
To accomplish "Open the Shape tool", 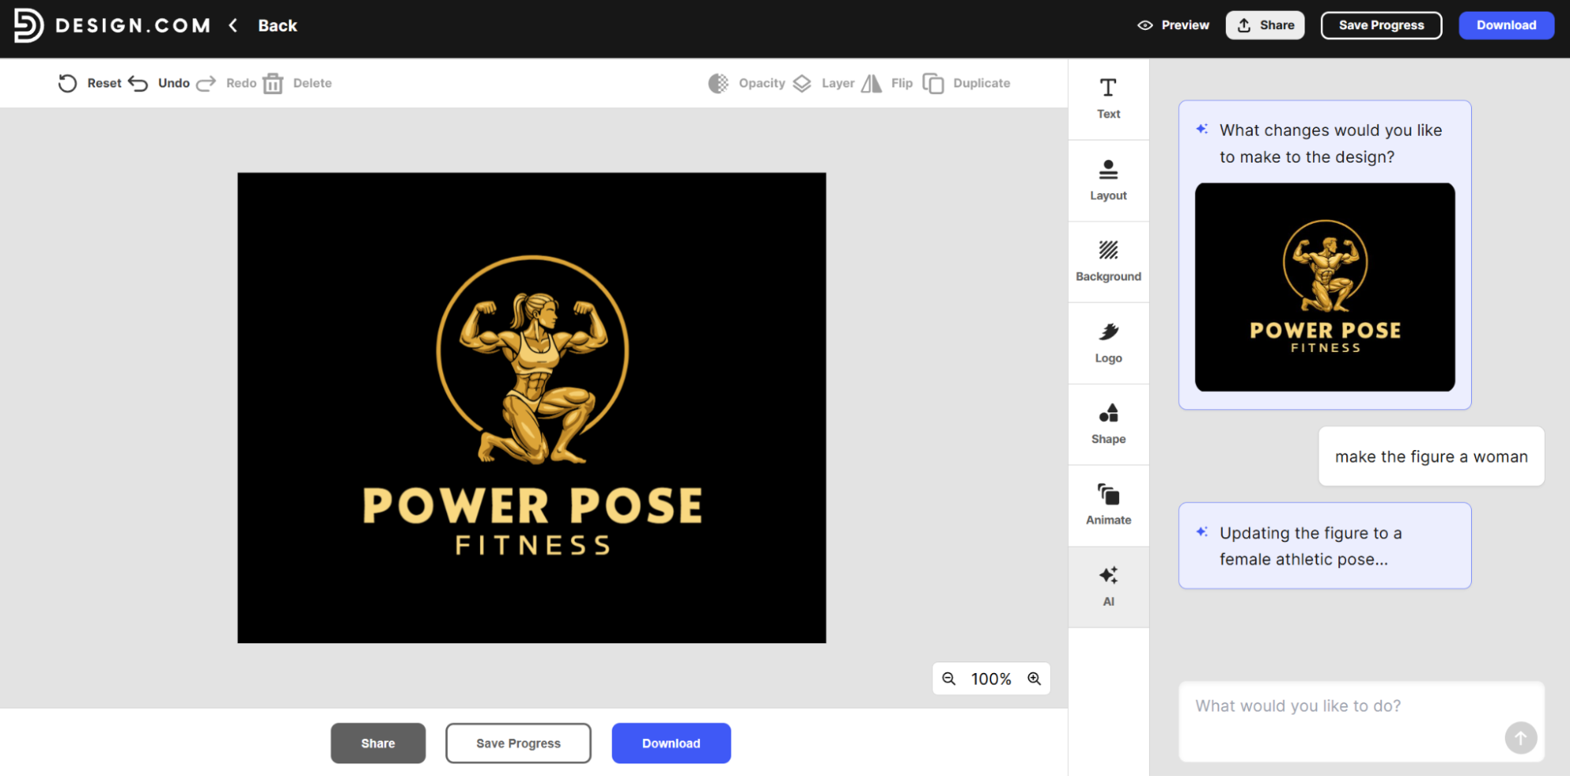I will 1108,423.
